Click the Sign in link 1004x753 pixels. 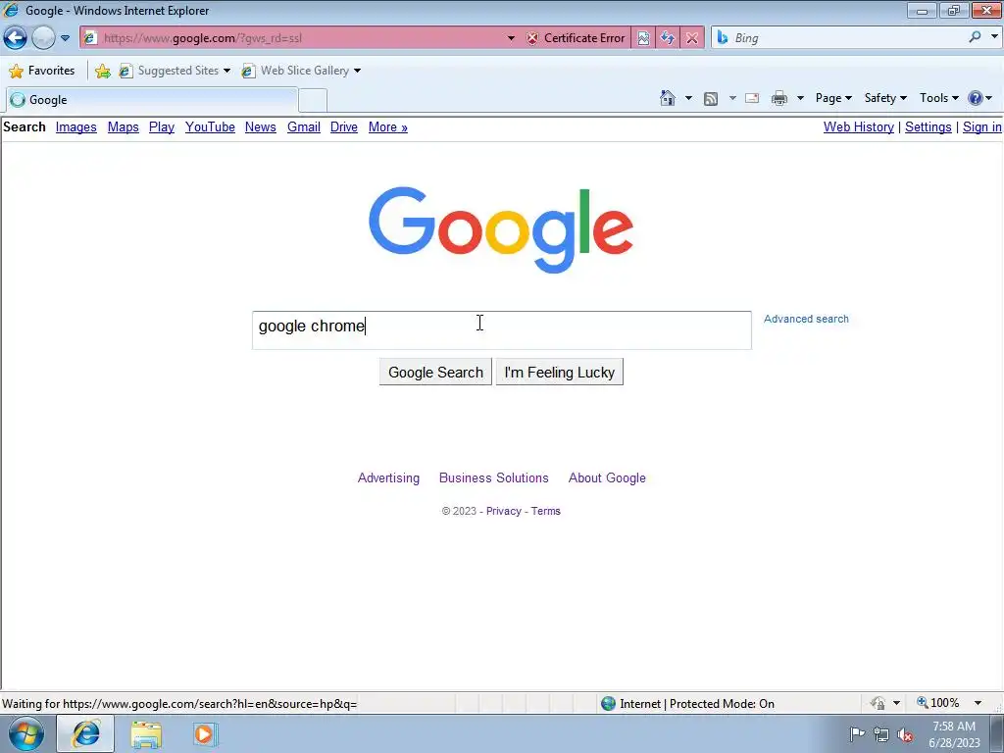click(x=981, y=126)
